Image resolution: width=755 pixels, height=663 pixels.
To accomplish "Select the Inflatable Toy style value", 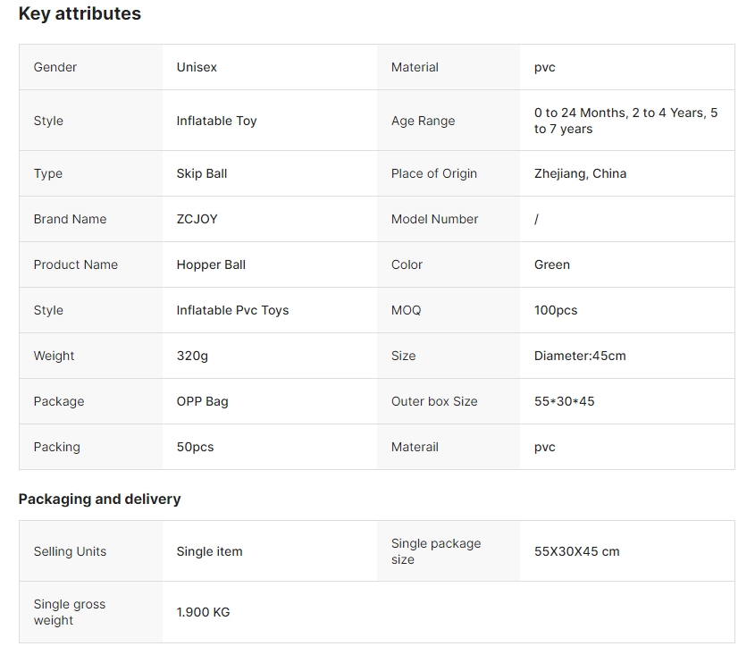I will (x=216, y=121).
